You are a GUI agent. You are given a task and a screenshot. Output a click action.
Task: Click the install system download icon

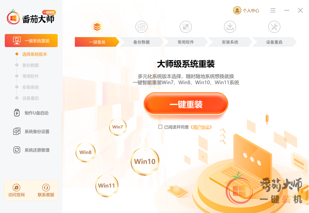pos(230,27)
